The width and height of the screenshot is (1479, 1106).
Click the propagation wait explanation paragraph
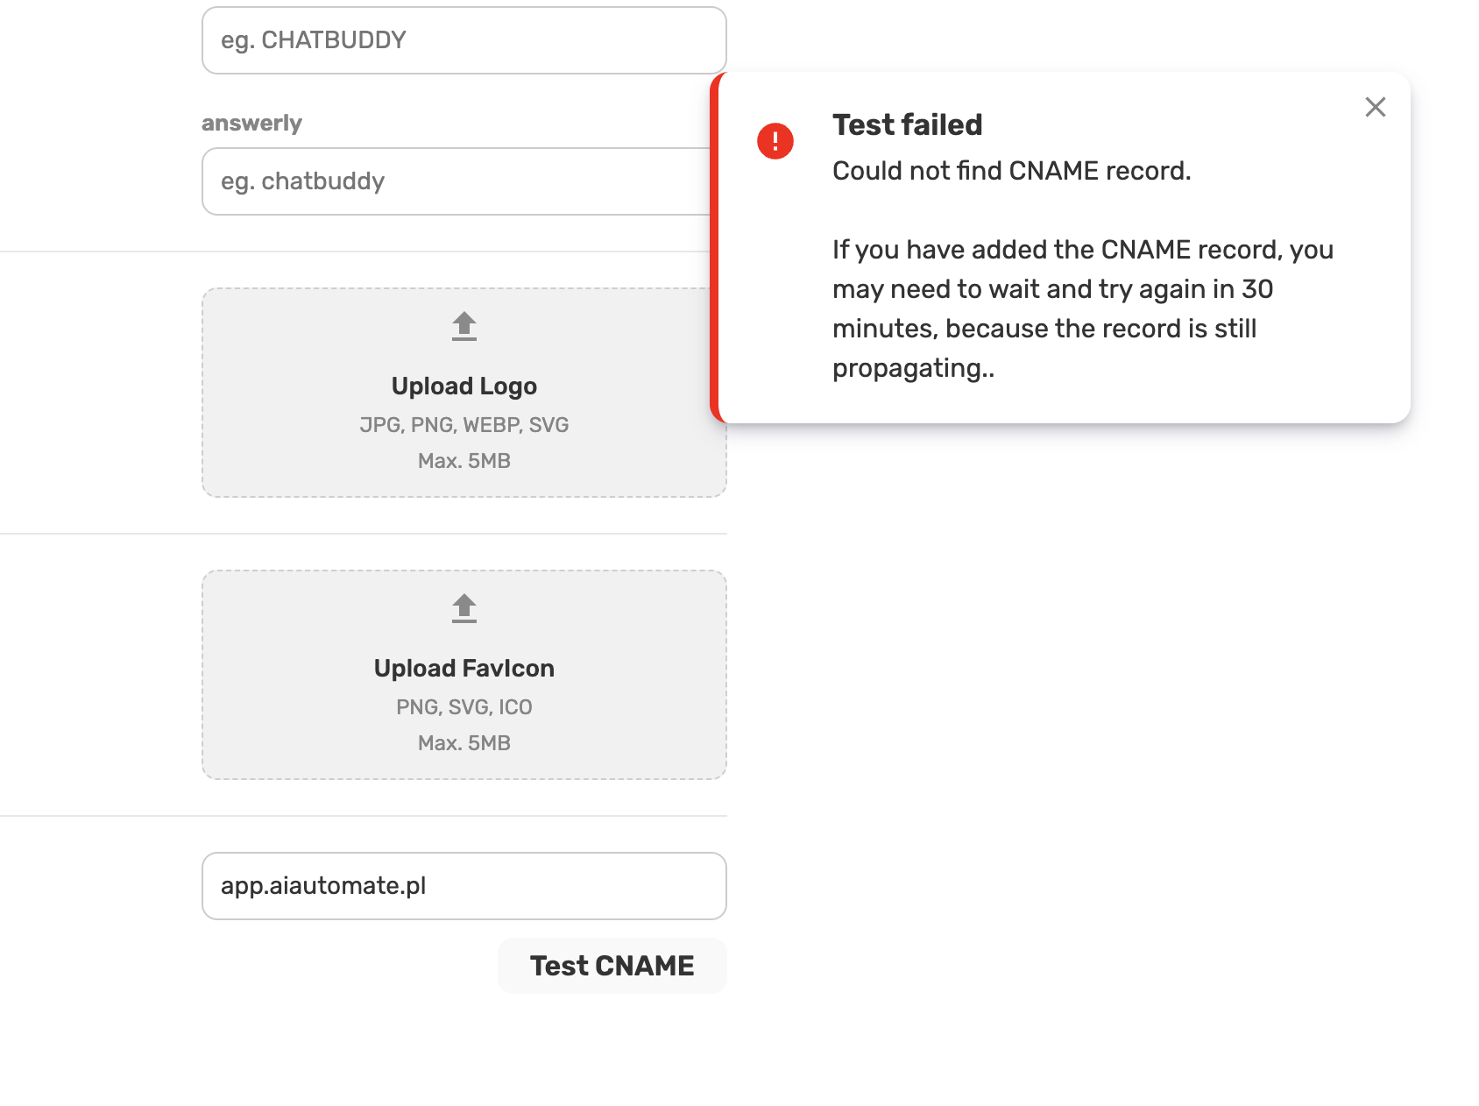coord(1083,308)
